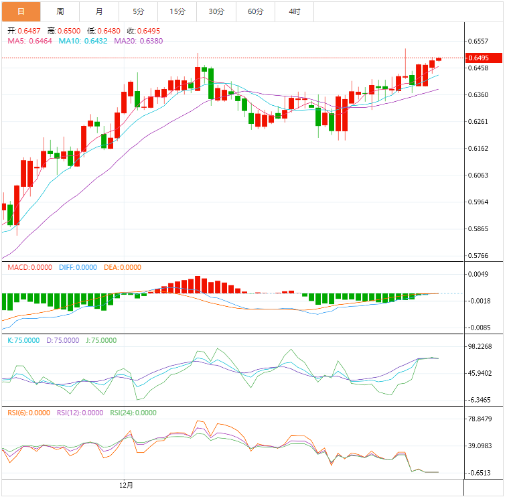The width and height of the screenshot is (507, 499).
Task: Switch to the 日 (daily) chart tab
Action: [21, 11]
